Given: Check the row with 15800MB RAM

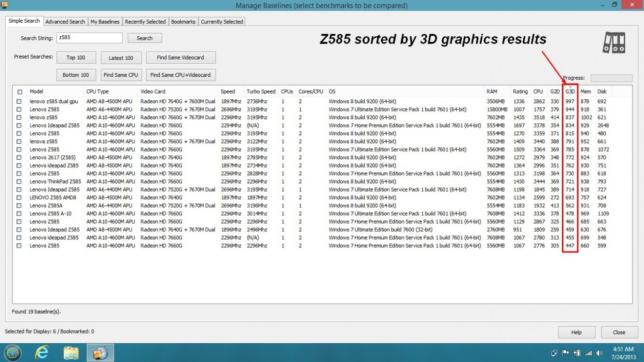Looking at the screenshot, I should (19, 110).
